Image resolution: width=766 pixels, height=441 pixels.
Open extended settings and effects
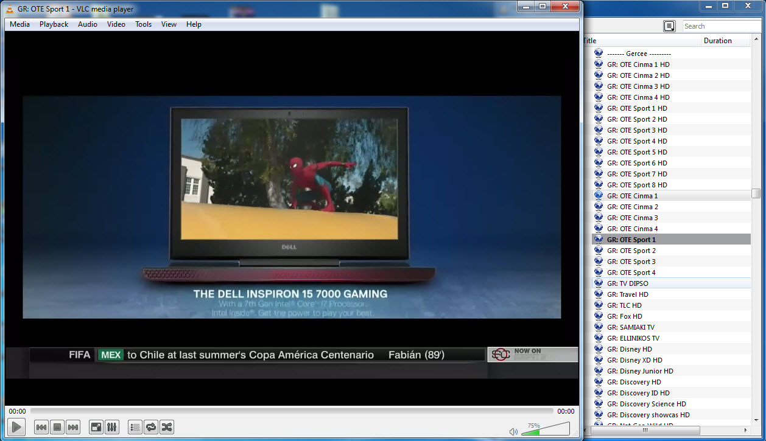point(112,427)
